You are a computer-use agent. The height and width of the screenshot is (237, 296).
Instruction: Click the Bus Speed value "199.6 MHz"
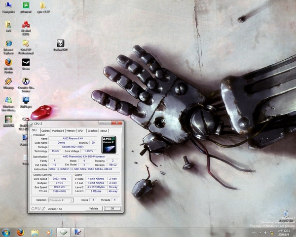pyautogui.click(x=59, y=187)
